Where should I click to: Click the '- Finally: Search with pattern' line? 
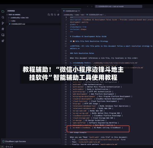point(94,144)
